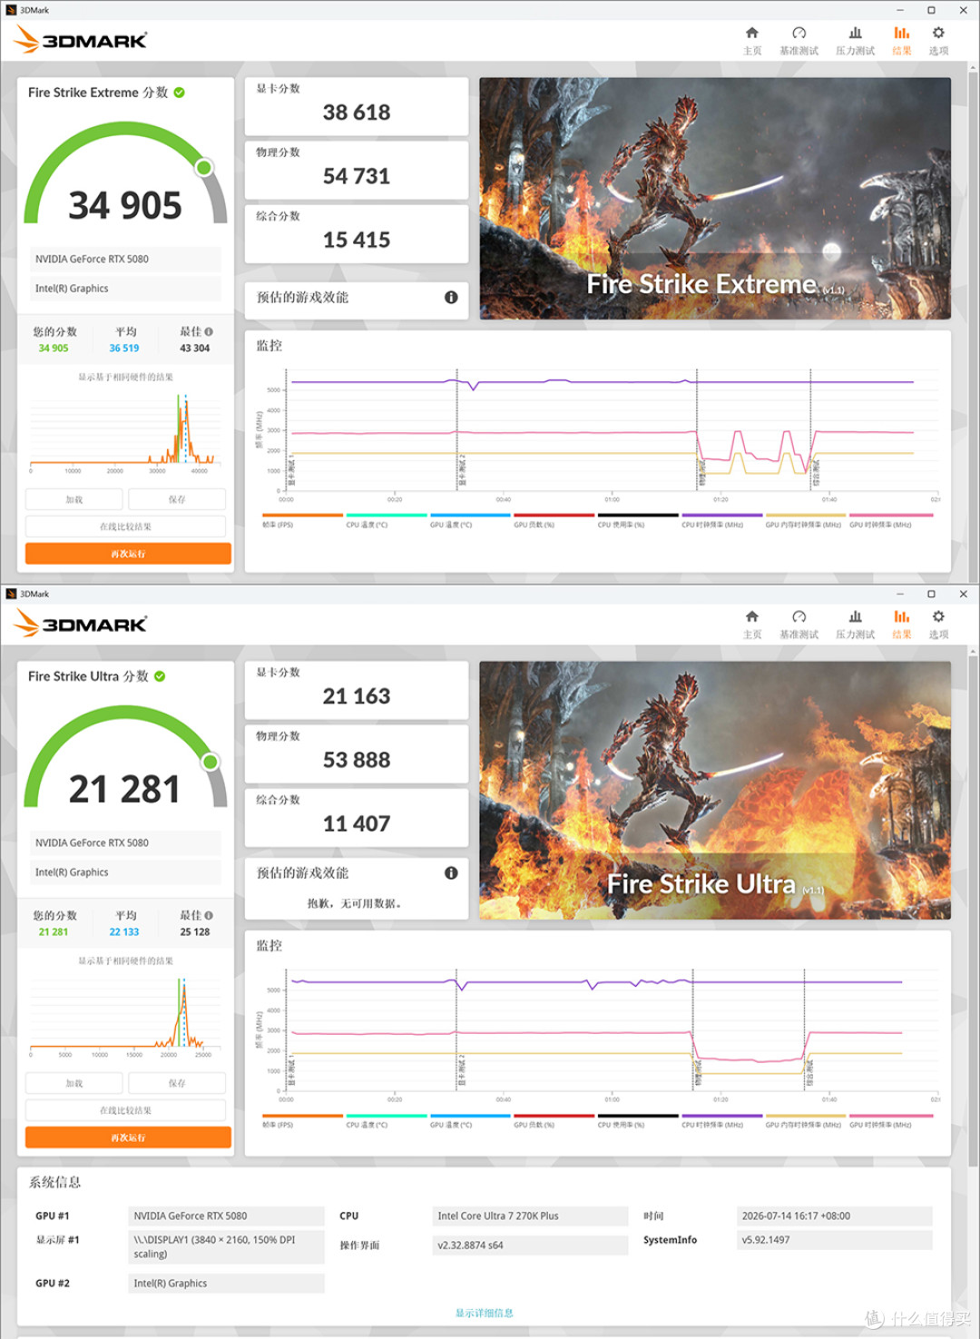Click the 3DMark title bar app icon of the top window
Viewport: 980px width, 1339px height.
pos(11,10)
